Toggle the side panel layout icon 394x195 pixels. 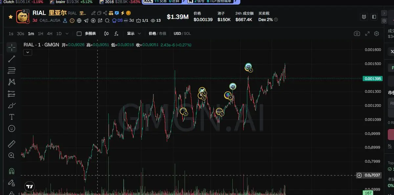pos(374,17)
